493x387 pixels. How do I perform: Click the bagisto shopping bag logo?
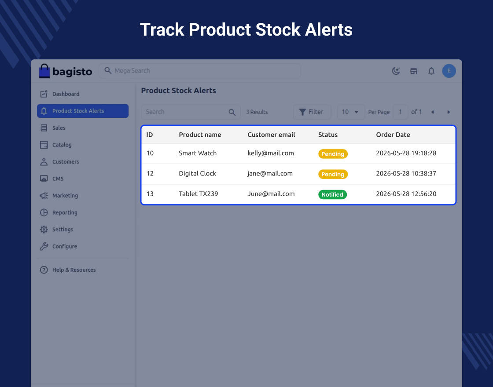[44, 71]
